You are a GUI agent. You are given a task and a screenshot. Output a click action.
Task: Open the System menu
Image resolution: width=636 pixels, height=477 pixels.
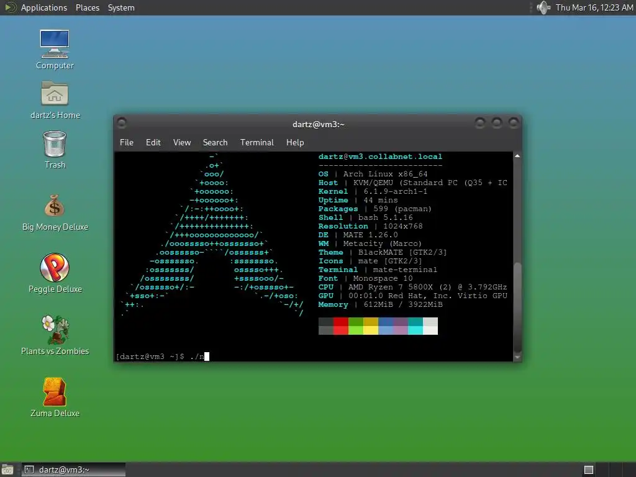click(x=121, y=7)
